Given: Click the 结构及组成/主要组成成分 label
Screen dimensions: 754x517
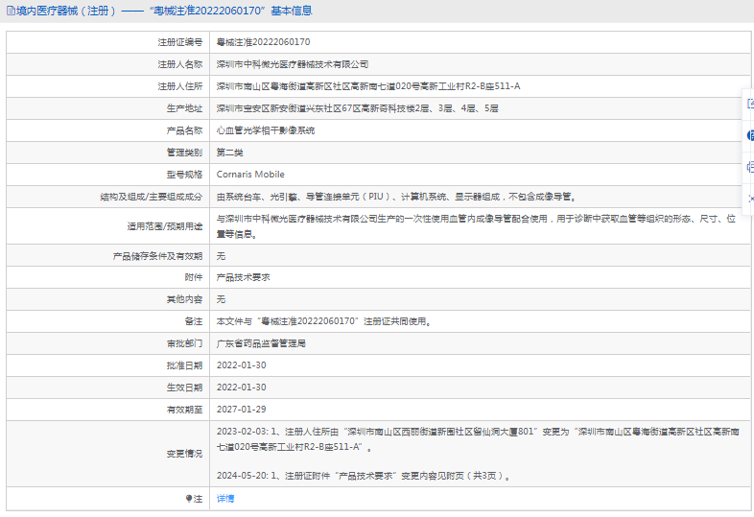Looking at the screenshot, I should point(152,197).
